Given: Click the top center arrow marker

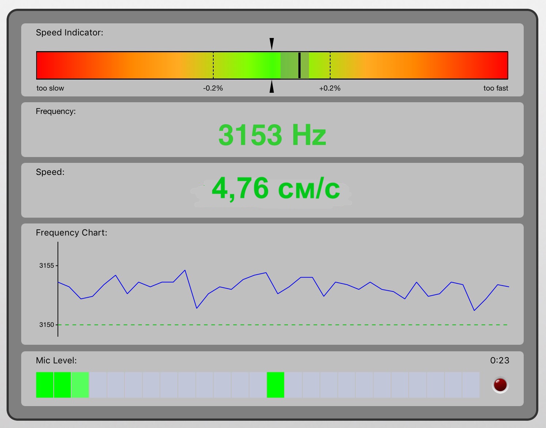Looking at the screenshot, I should [271, 43].
